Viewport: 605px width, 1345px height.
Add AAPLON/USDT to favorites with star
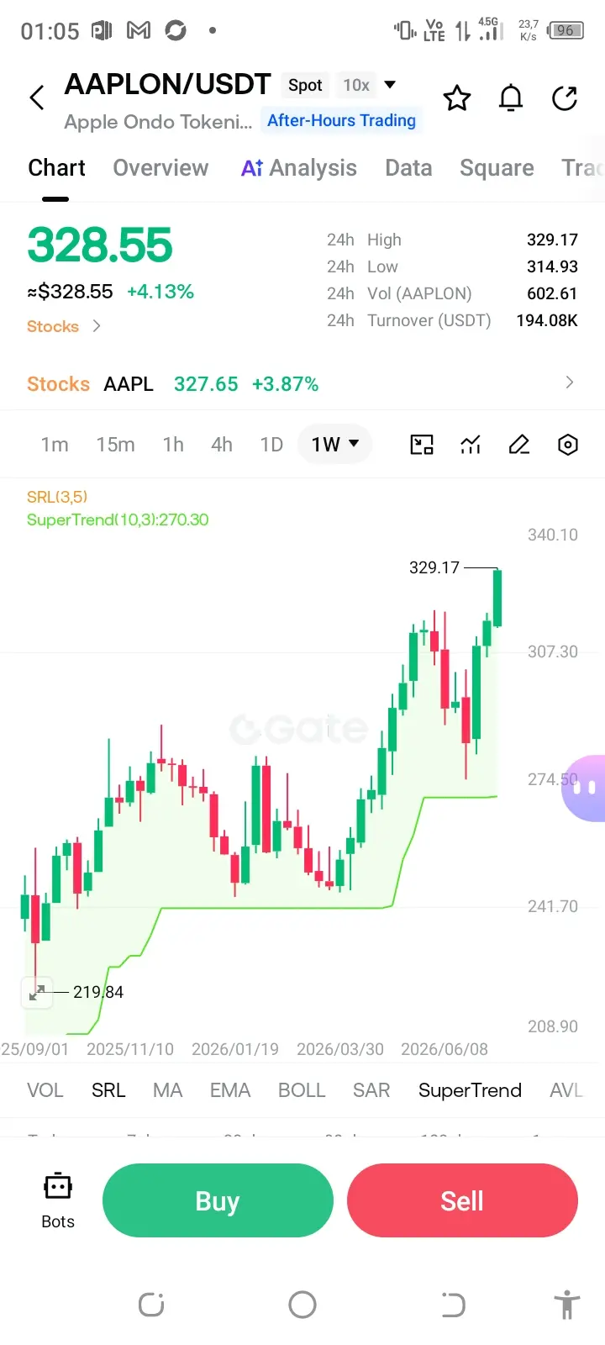tap(457, 98)
